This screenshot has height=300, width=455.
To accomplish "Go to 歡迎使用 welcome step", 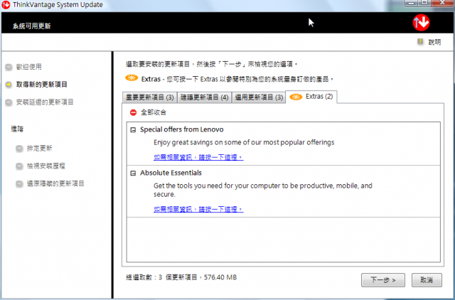I will (x=28, y=67).
